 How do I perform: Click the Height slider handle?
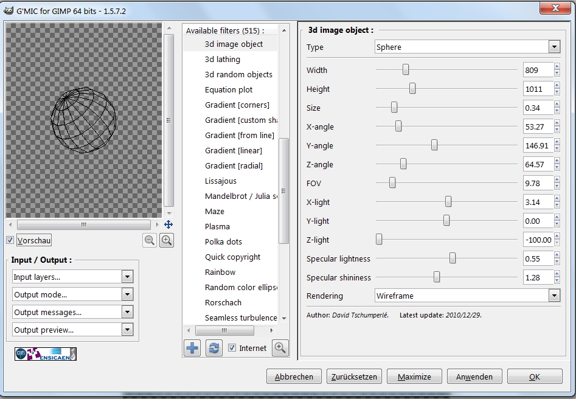click(x=412, y=88)
